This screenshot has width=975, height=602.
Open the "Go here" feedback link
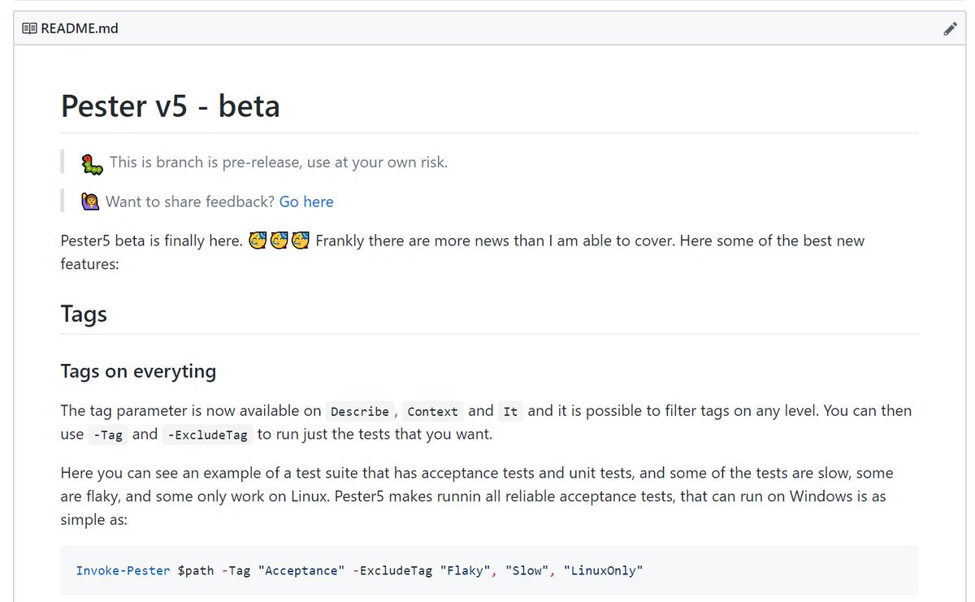[x=306, y=201]
